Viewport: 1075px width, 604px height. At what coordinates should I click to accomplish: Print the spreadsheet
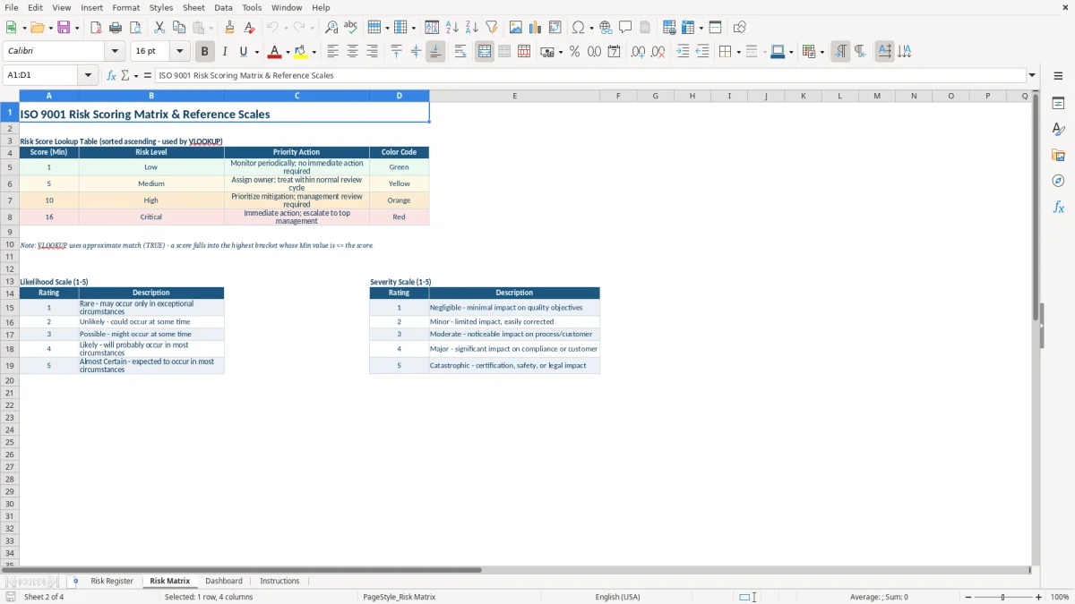(116, 28)
